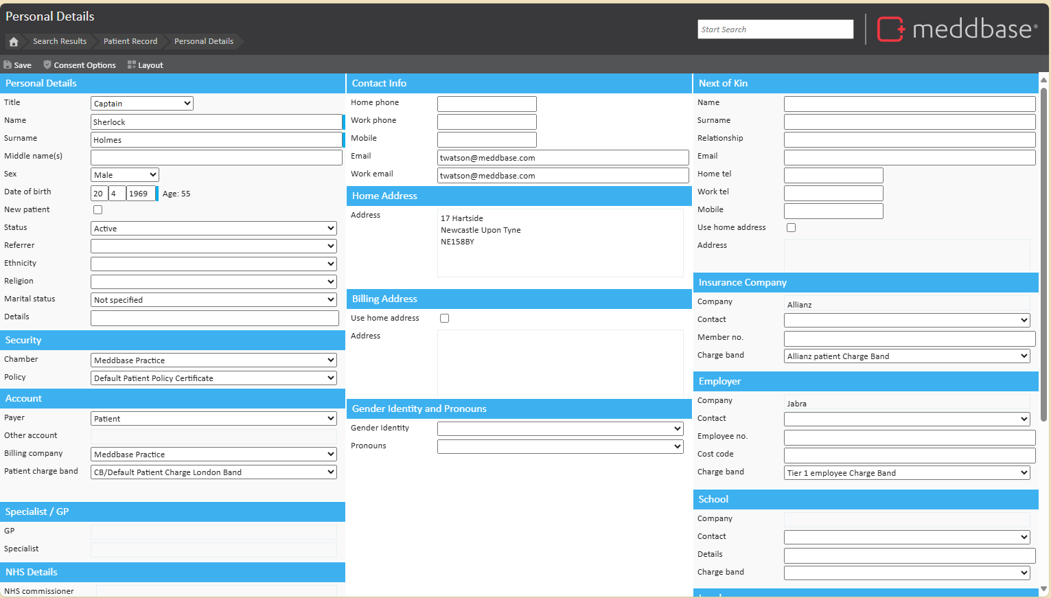The image size is (1051, 598).
Task: Click scrollbar down arrow
Action: [1044, 588]
